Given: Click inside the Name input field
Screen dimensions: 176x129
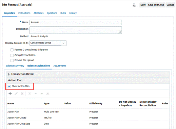Looking at the screenshot, I should click(x=76, y=22).
